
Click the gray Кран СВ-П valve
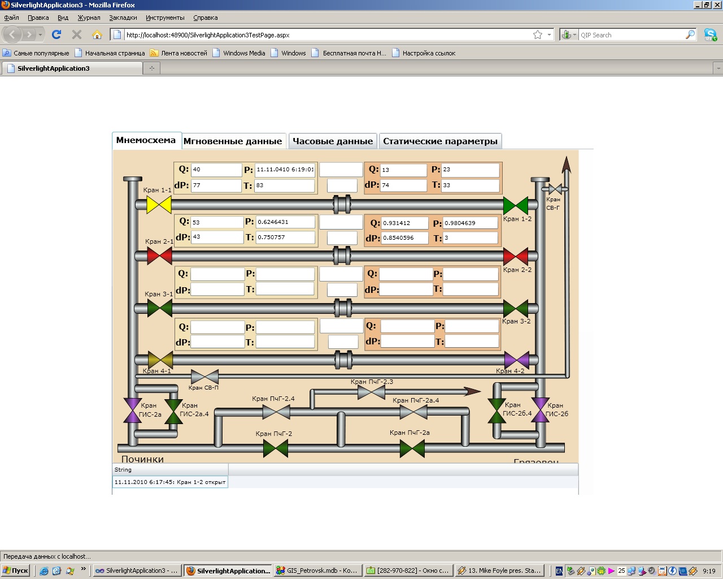point(204,377)
